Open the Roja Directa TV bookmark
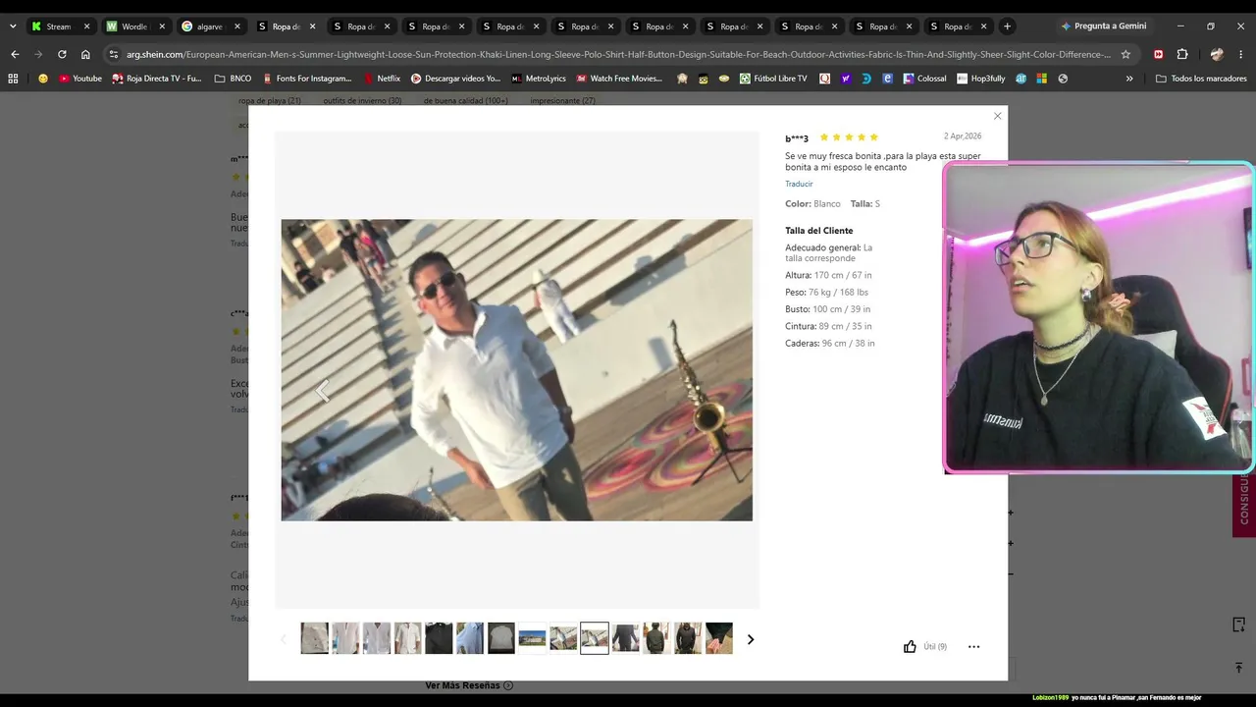 tap(156, 79)
